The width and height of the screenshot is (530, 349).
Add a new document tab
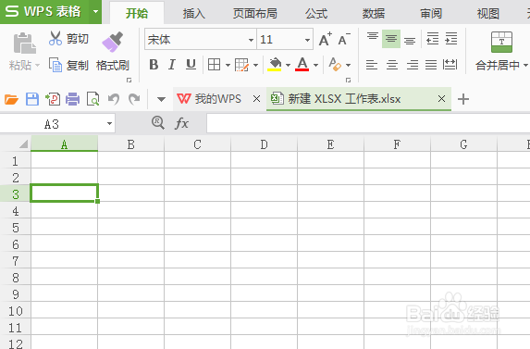(x=463, y=99)
